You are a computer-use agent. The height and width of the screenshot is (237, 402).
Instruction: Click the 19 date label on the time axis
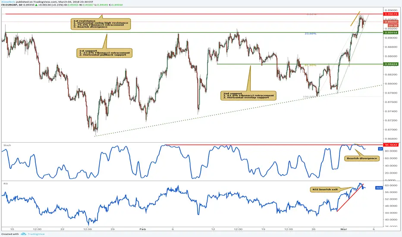[x=263, y=229]
